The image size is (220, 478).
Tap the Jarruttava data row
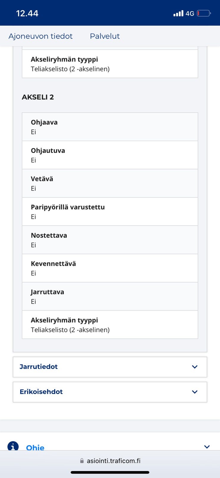point(110,296)
